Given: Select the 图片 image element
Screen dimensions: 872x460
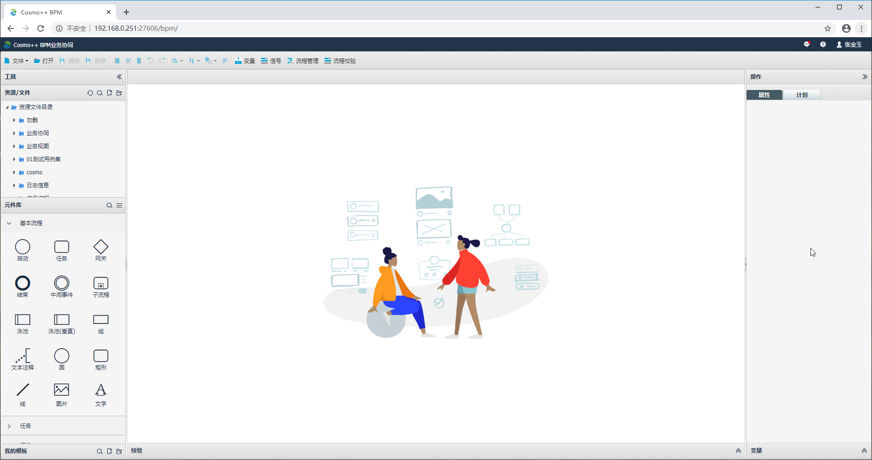Looking at the screenshot, I should point(62,395).
